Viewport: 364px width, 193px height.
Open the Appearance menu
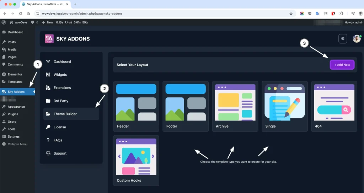point(17,107)
